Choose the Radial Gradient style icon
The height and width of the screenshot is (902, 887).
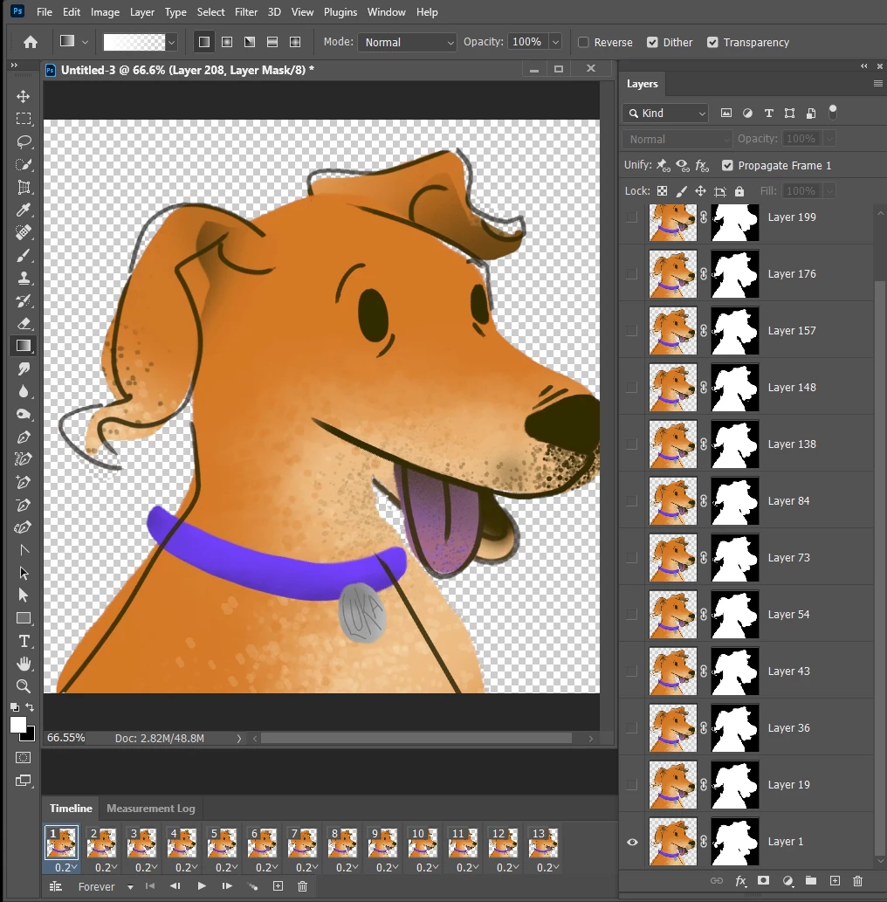[227, 42]
